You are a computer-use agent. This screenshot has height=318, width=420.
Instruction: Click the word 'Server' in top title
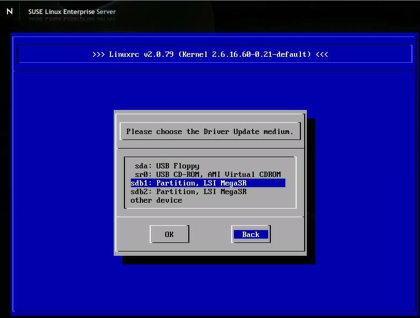(x=106, y=12)
